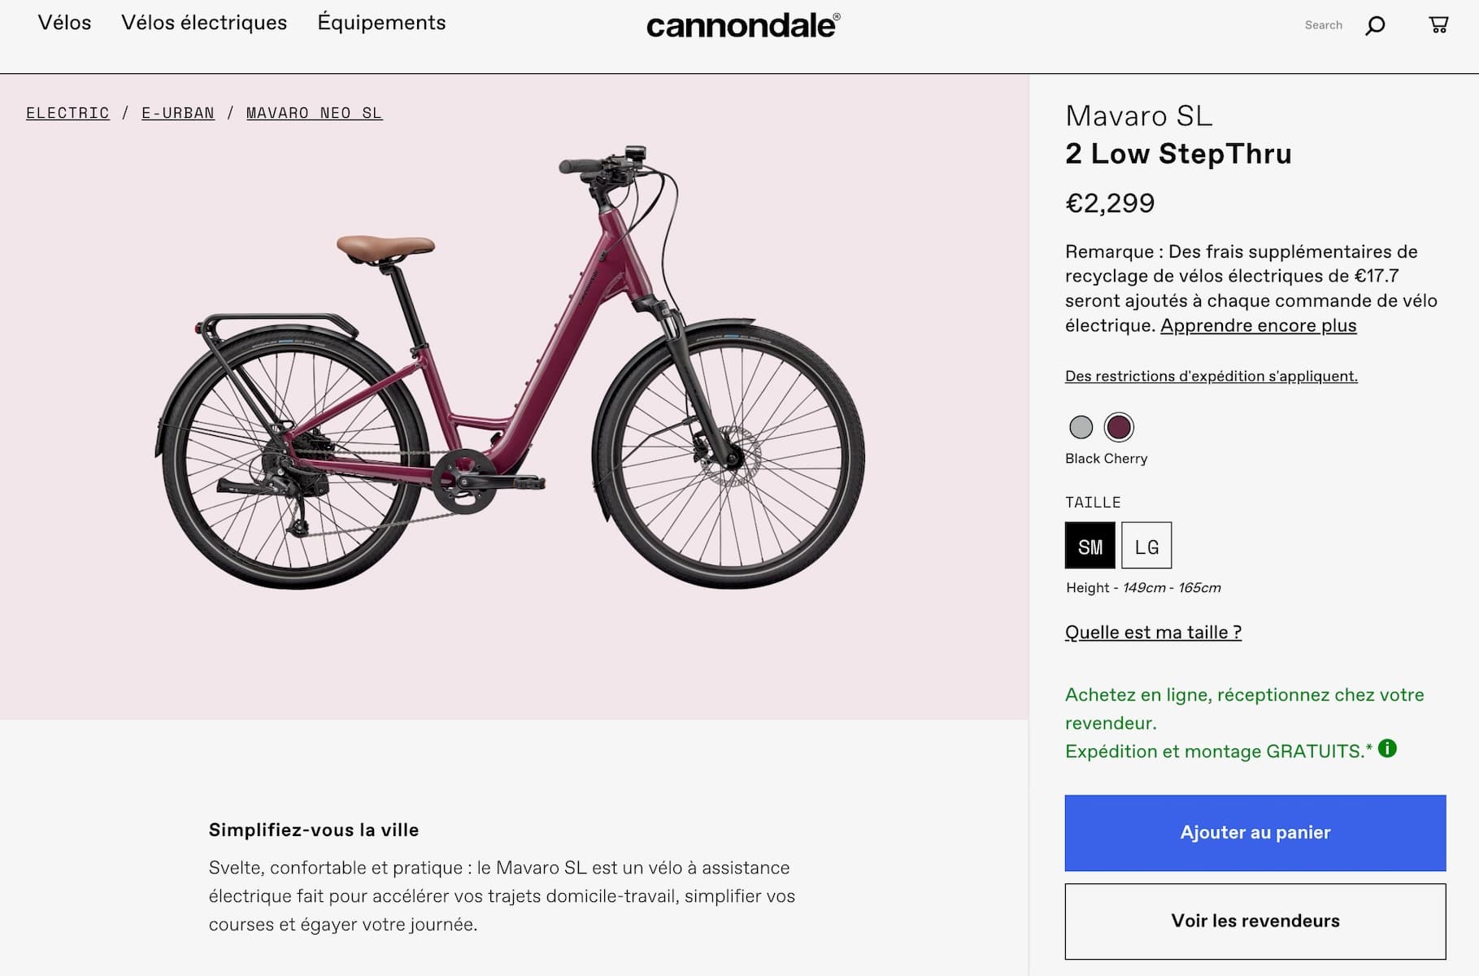
Task: Select the Black Cherry color swatch
Action: coord(1119,427)
